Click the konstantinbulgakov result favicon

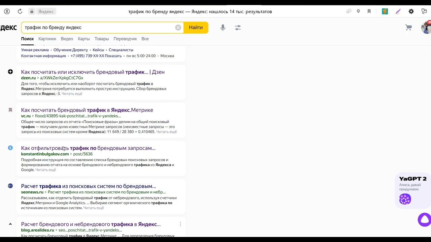click(10, 148)
